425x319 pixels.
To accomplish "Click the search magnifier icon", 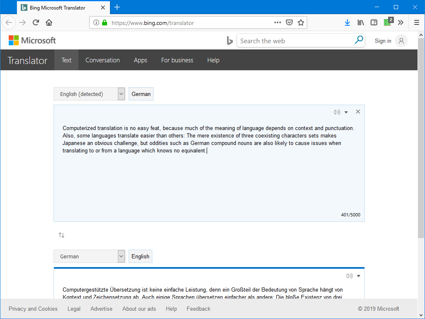I will [x=359, y=40].
